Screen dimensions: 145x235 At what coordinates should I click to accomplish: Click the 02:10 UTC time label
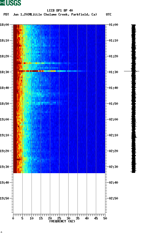(x=113, y=135)
